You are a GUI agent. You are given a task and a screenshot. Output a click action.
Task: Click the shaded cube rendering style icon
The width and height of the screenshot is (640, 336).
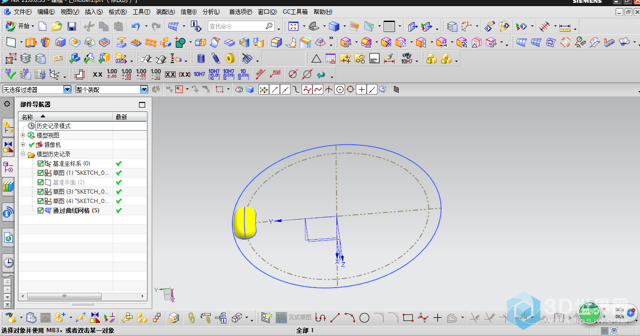334,26
